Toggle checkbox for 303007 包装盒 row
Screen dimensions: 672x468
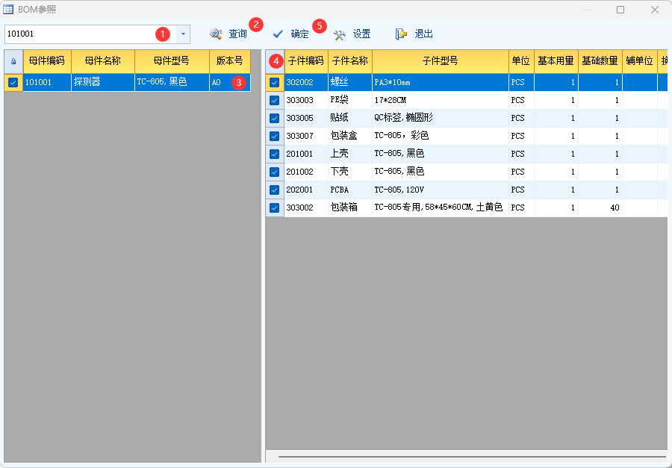click(274, 136)
